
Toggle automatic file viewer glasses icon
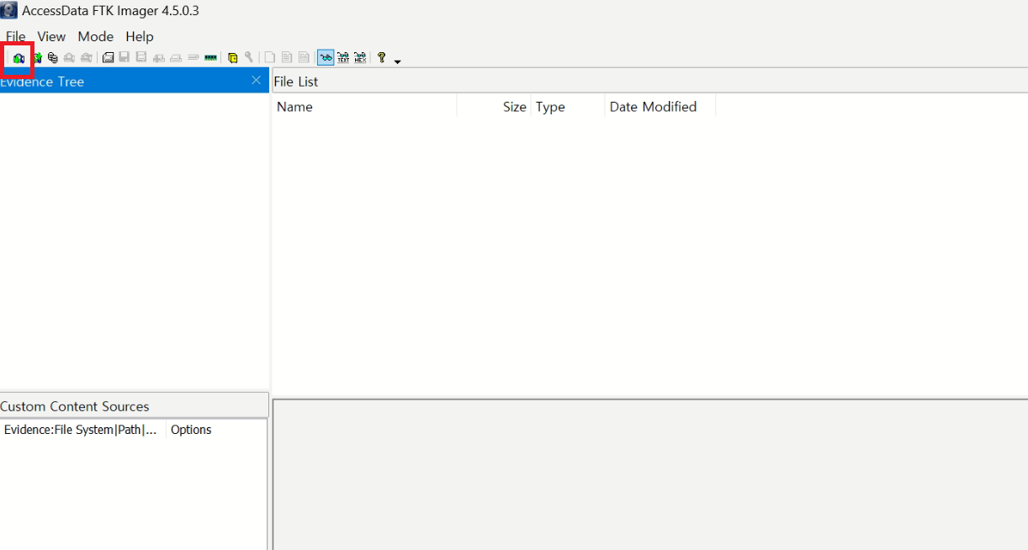[x=326, y=58]
